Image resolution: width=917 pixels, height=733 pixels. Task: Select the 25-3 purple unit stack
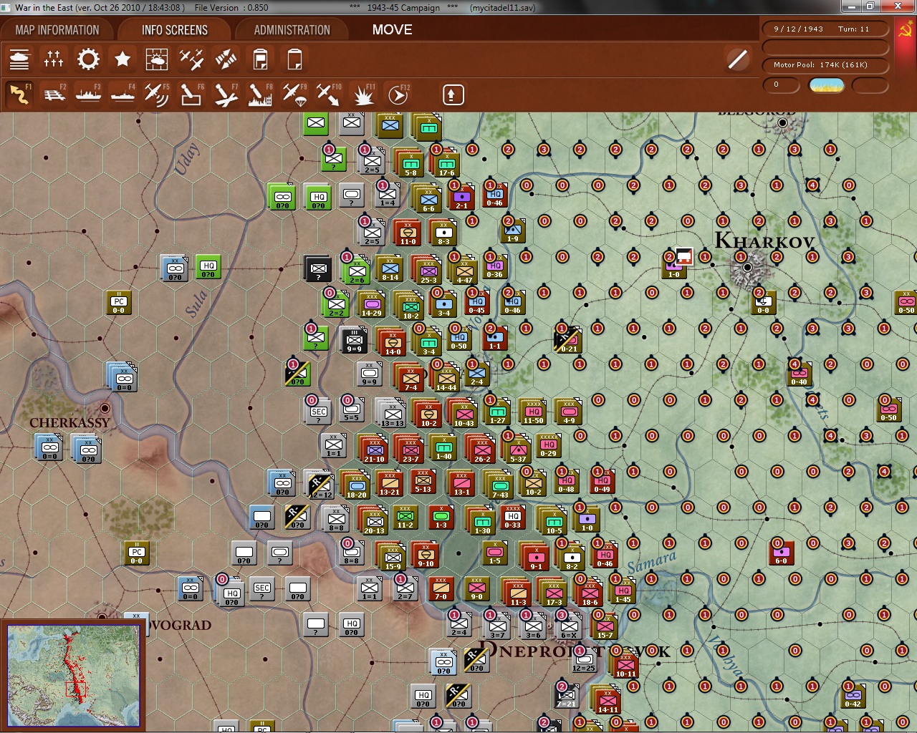pos(428,271)
